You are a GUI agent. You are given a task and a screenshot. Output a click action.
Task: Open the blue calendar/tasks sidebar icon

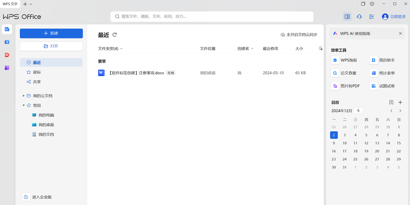point(7,42)
